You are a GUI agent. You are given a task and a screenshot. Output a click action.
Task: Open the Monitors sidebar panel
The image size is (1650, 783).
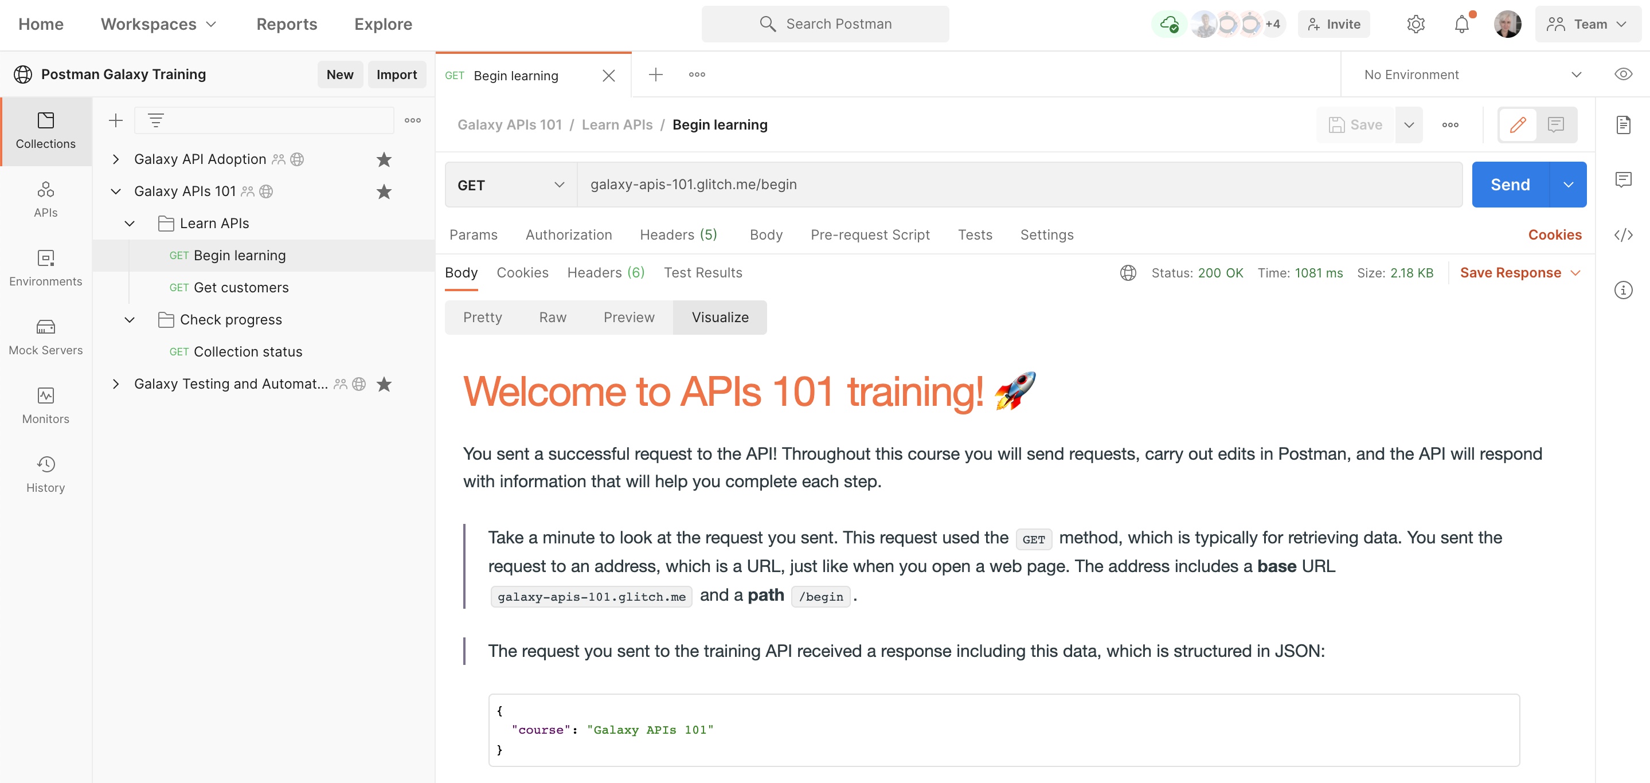[45, 405]
